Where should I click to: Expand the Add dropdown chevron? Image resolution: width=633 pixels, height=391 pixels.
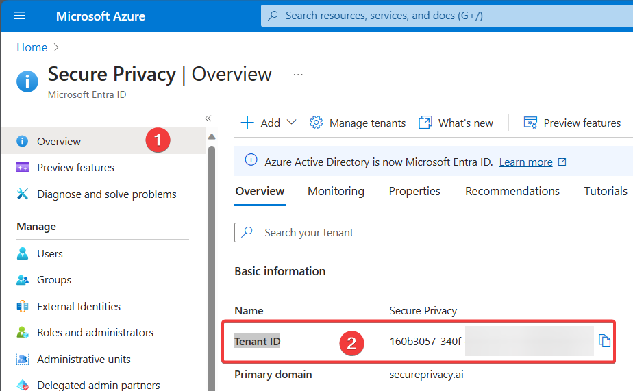[291, 123]
